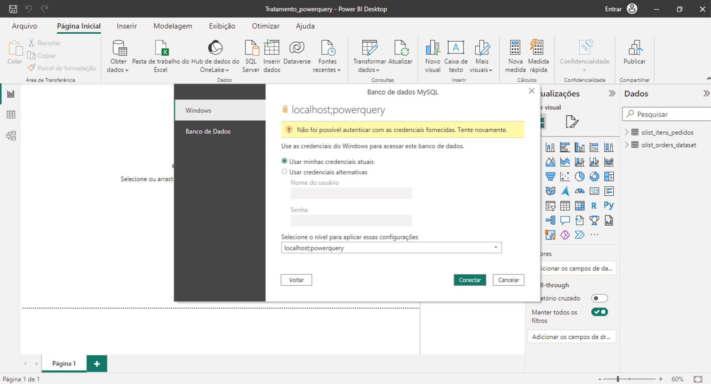Collapse the Visualizações pane

point(612,94)
